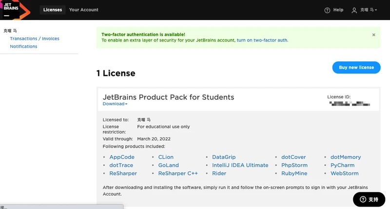390x209 pixels.
Task: Open the account name dropdown menu
Action: [x=369, y=10]
